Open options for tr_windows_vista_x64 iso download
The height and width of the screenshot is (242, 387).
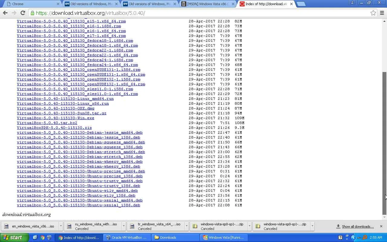tap(187, 226)
